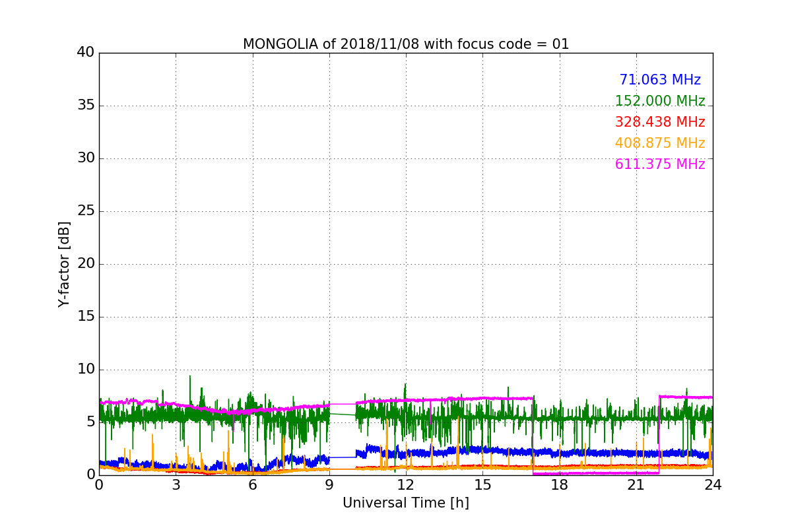Select the 71.063 MHz legend label
Screen dimensions: 792x528
coord(660,80)
